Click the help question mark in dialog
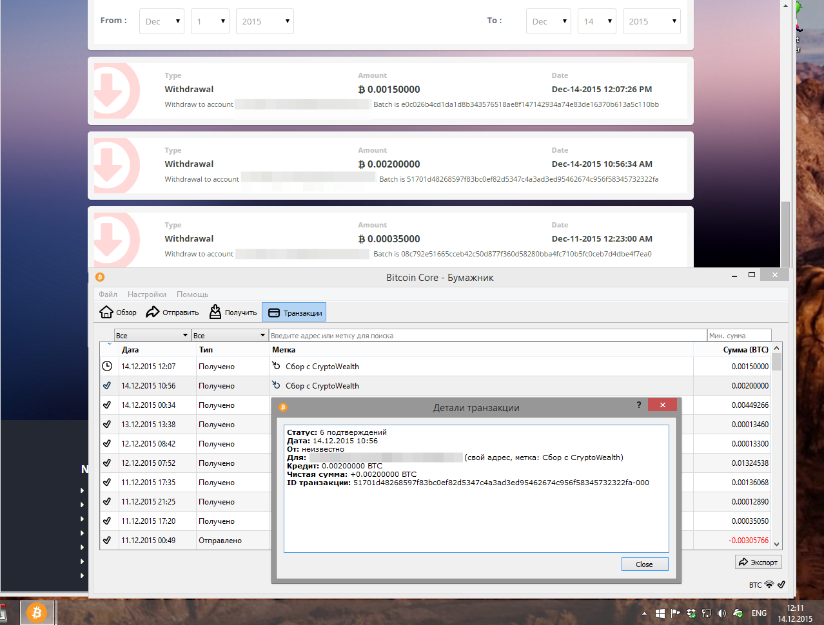824x625 pixels. tap(639, 405)
